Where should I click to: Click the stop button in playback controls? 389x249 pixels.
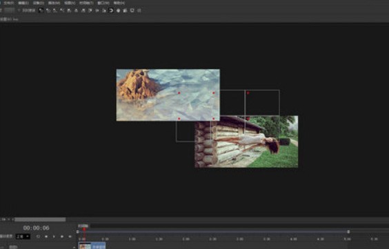(46, 237)
